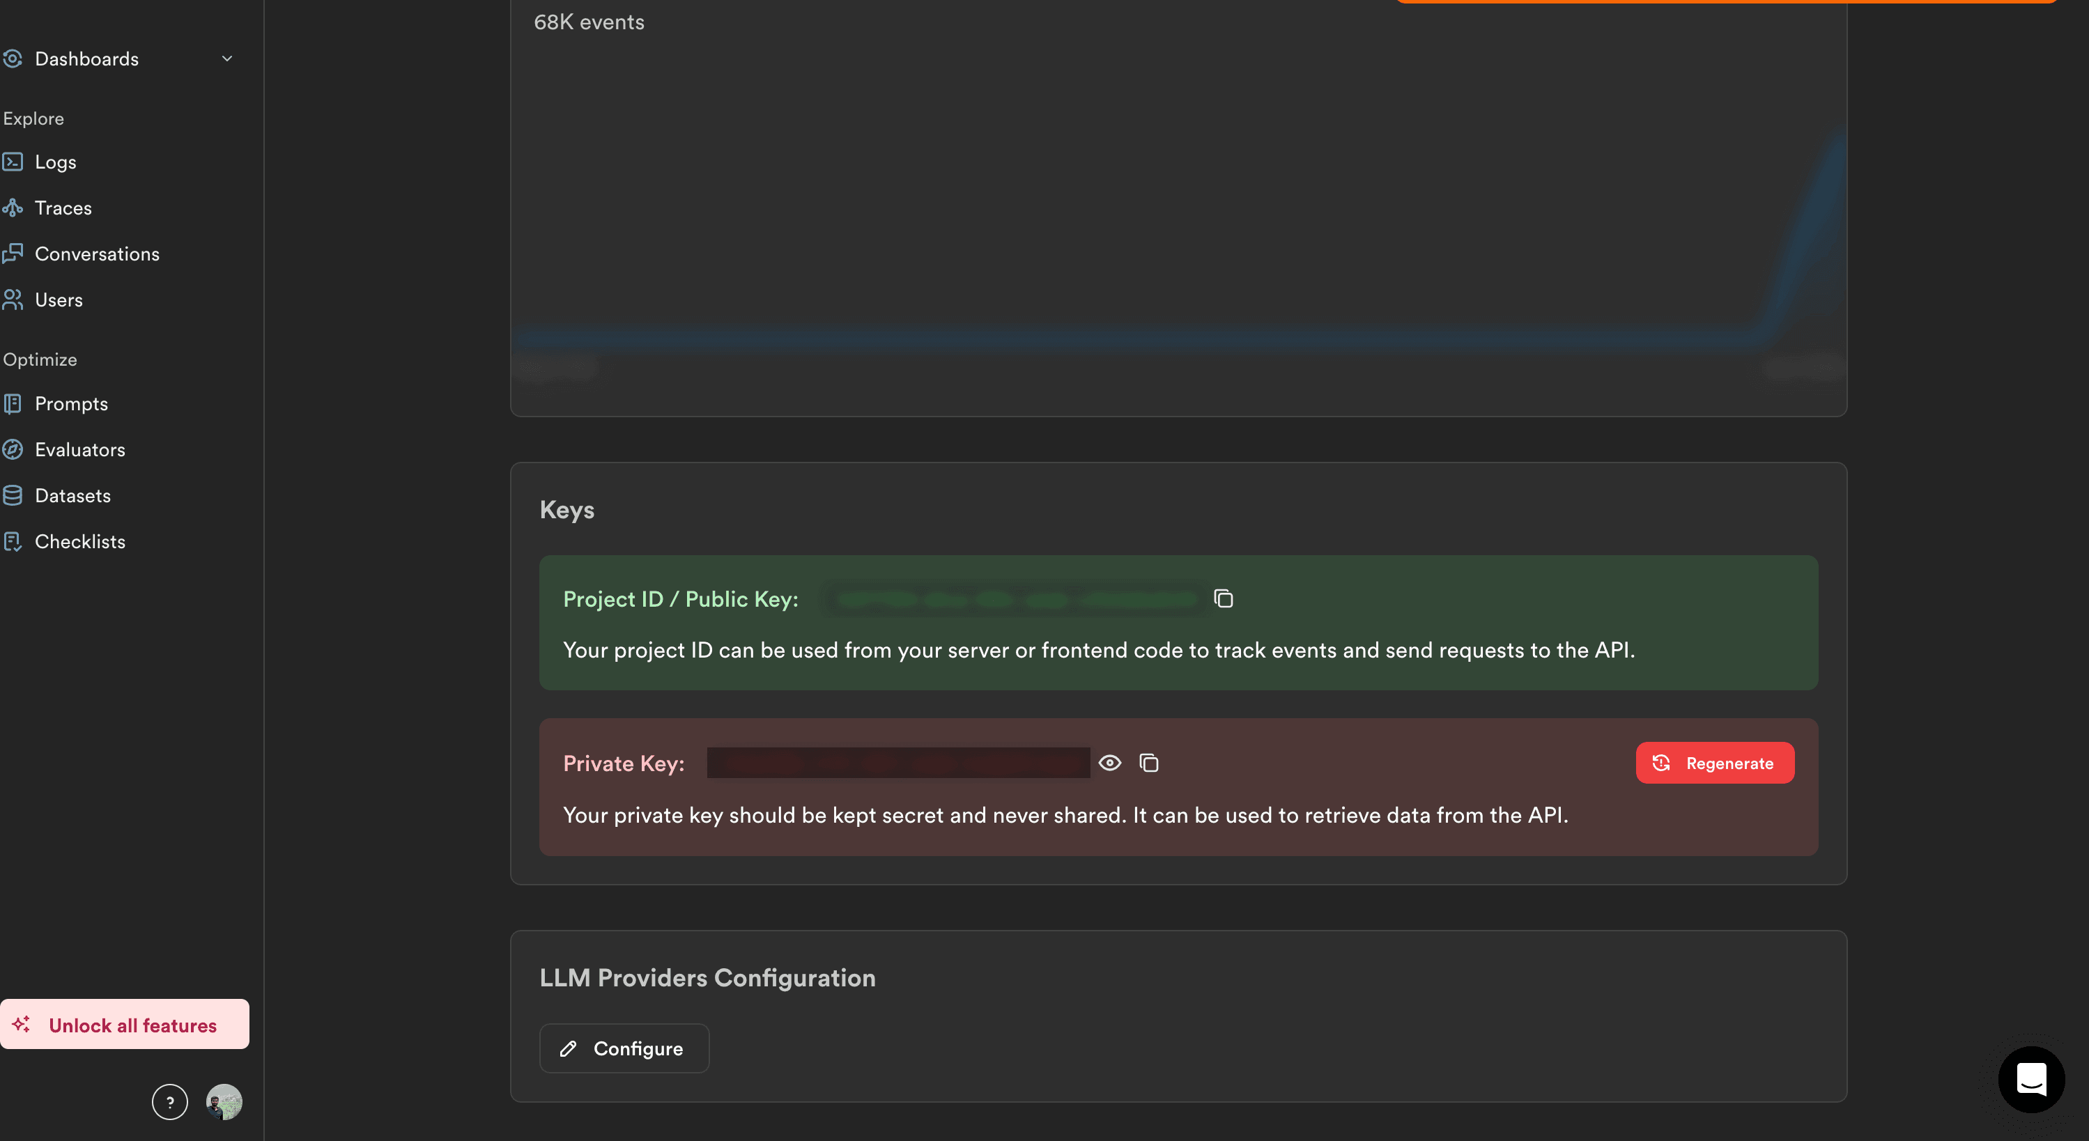2089x1141 pixels.
Task: Go to Traces section
Action: pos(63,208)
